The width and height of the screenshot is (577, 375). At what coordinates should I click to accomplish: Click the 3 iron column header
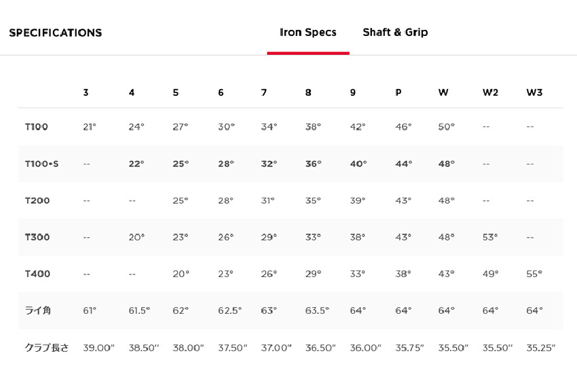[86, 92]
